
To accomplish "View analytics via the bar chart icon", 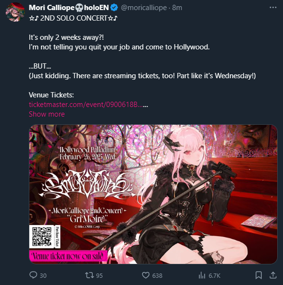I will (202, 275).
